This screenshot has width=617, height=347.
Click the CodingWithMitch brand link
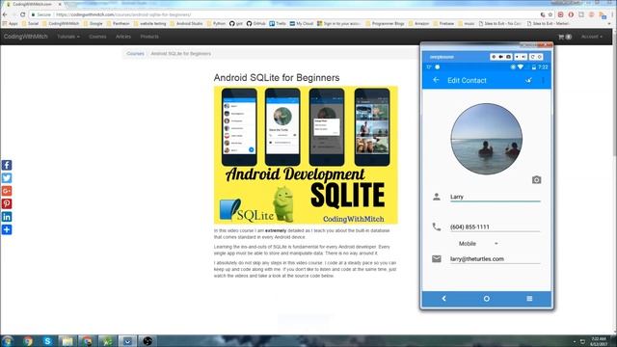click(x=26, y=37)
